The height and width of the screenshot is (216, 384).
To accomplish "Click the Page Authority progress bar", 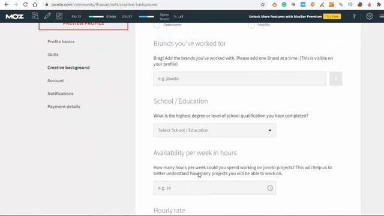I will point(96,17).
